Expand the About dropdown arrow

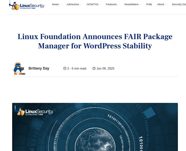[166, 5]
